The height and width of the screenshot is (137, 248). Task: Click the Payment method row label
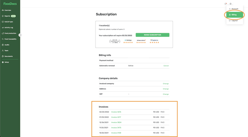pyautogui.click(x=106, y=61)
